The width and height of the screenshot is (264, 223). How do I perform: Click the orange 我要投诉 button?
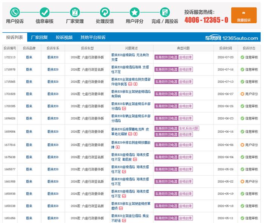coord(244,15)
